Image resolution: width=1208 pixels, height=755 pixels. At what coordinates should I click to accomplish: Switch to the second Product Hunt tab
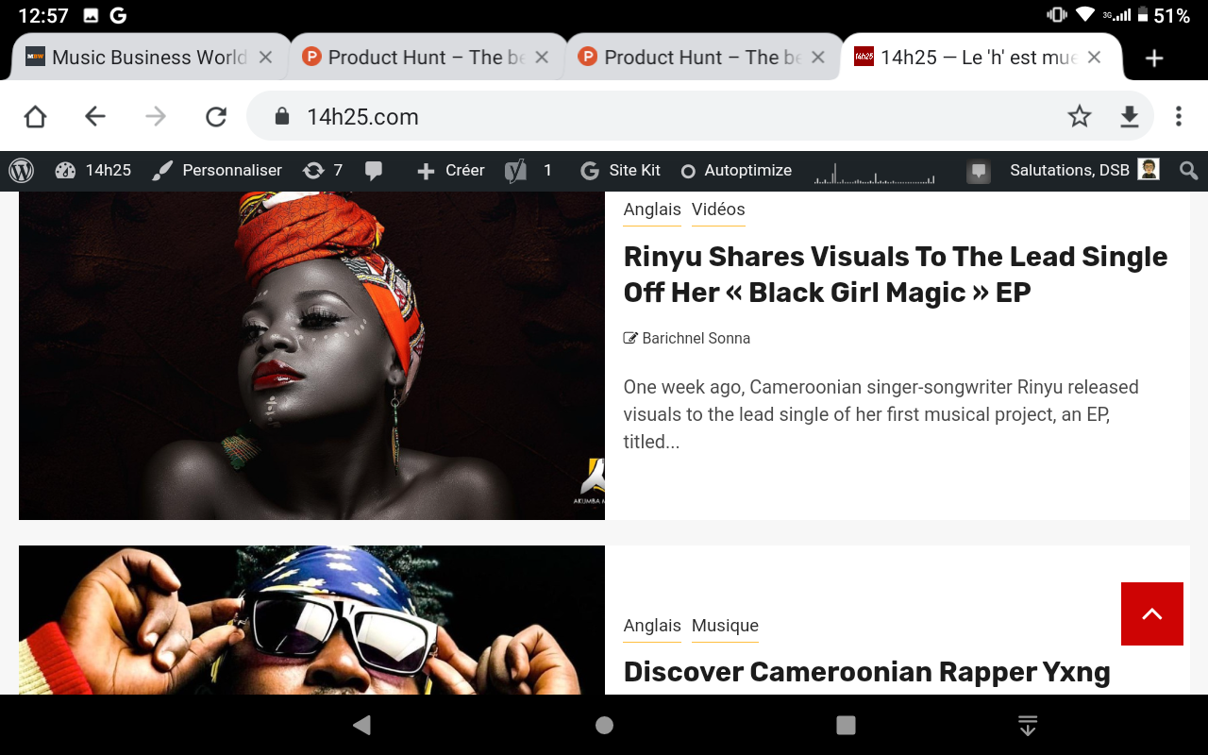click(x=703, y=58)
